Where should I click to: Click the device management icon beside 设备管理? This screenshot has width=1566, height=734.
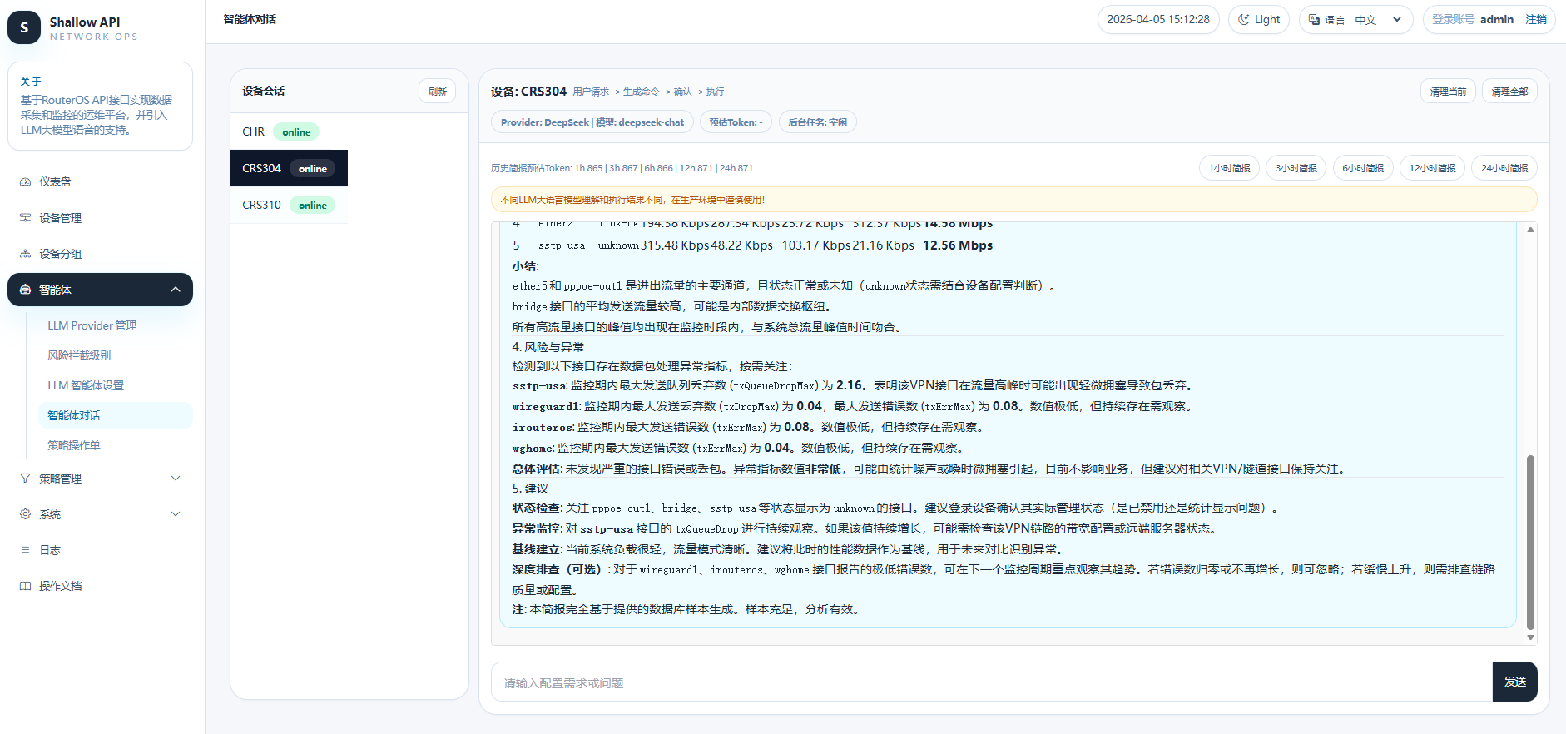pyautogui.click(x=25, y=218)
